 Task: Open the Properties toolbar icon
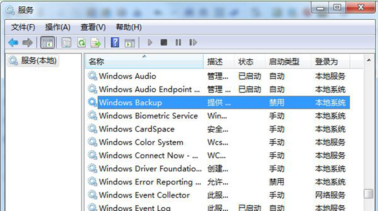tap(67, 43)
